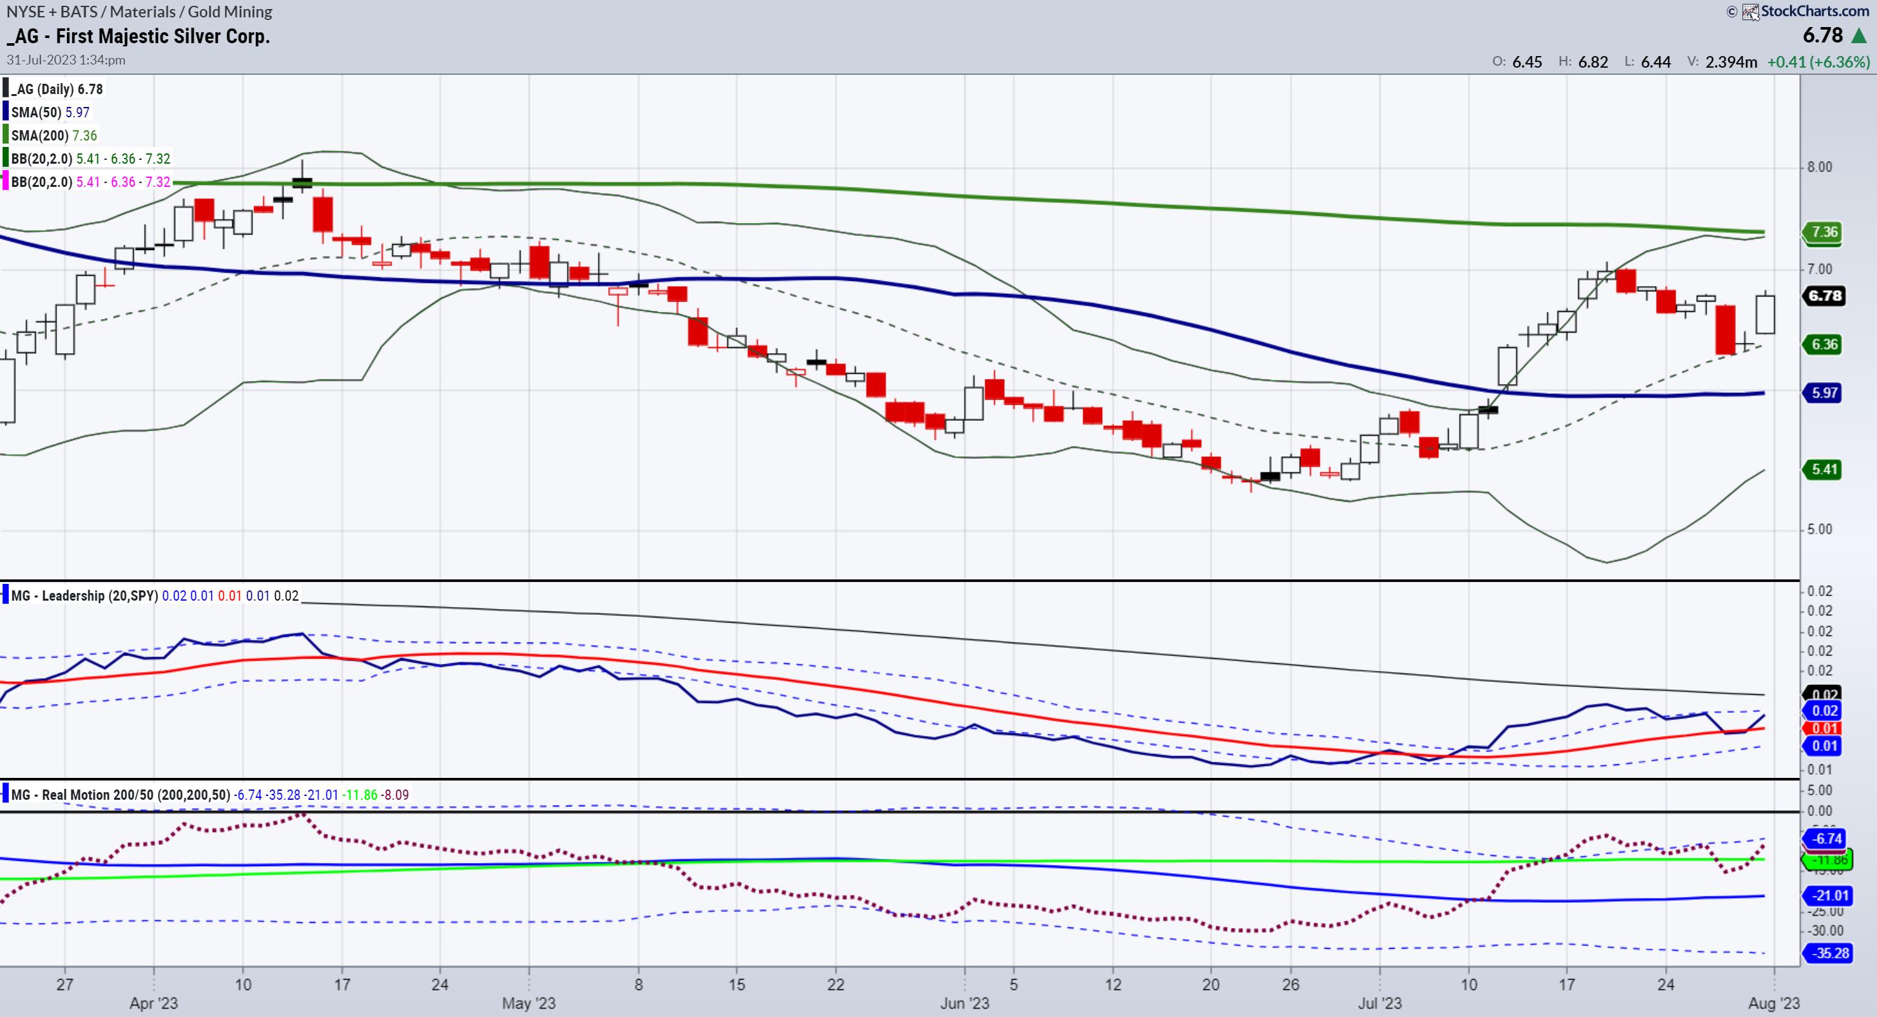Select the SMA(200) 7.36 legend entry
Screen dimensions: 1877x1017
(54, 135)
